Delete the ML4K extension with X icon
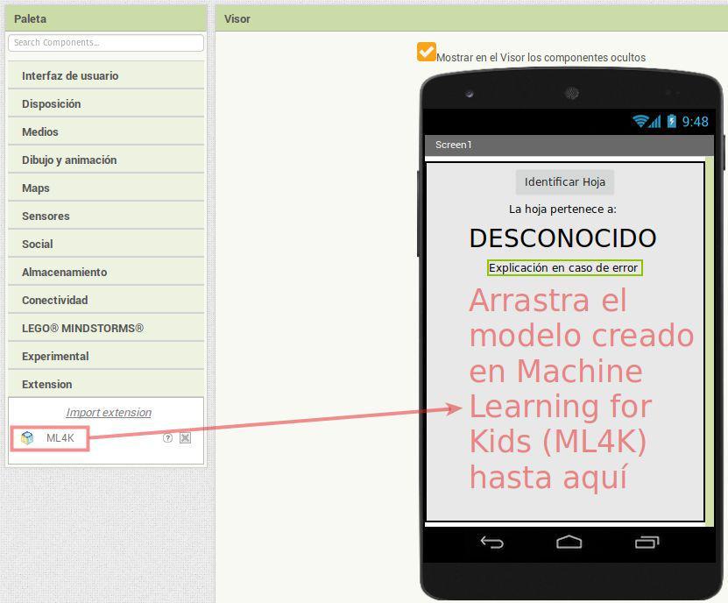Viewport: 728px width, 603px height. (x=185, y=437)
